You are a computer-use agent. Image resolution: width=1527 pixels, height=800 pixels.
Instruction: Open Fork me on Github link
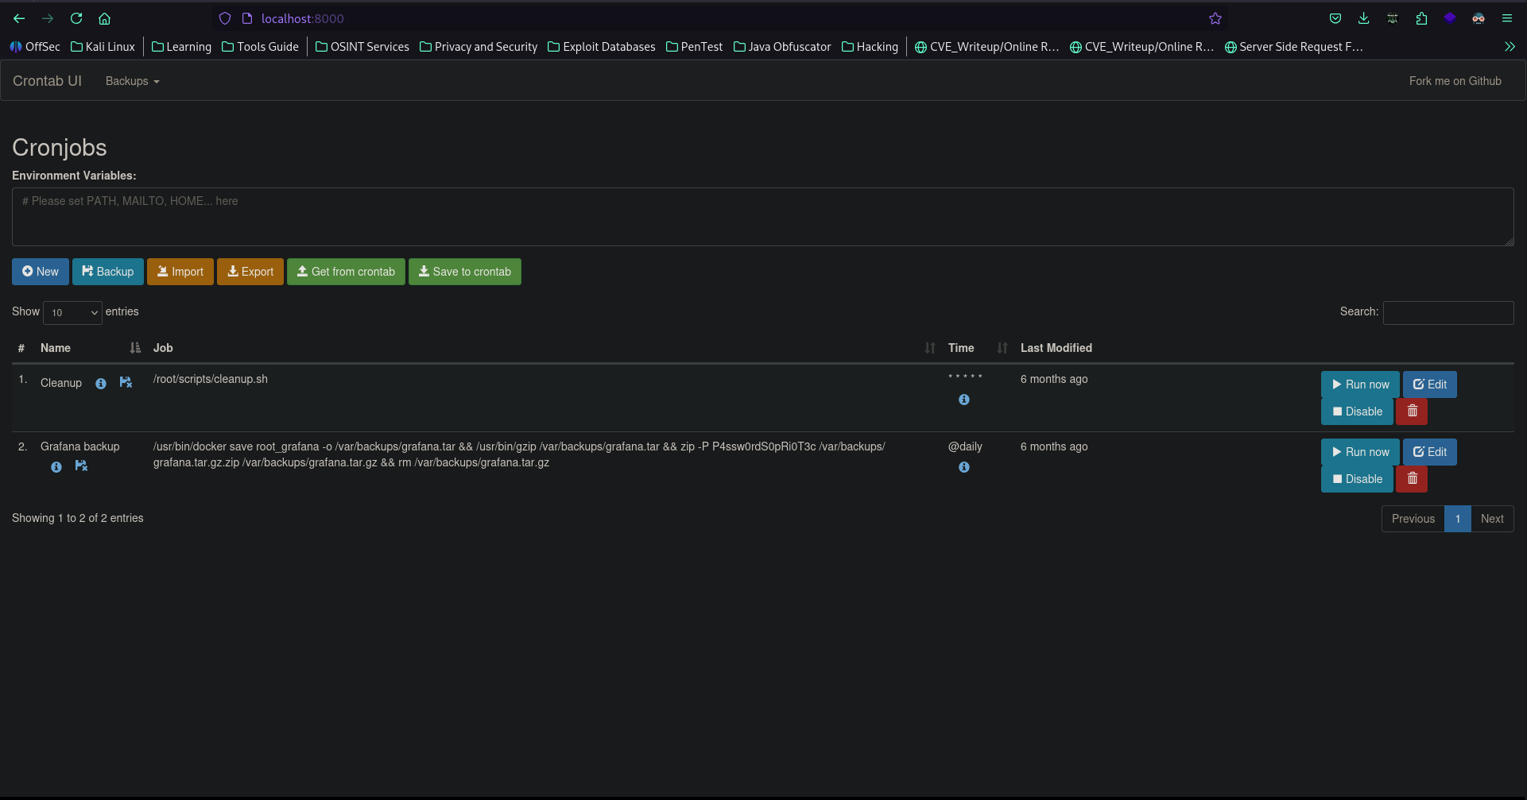click(x=1455, y=81)
